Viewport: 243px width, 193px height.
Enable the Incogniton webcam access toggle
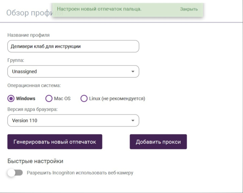15,173
